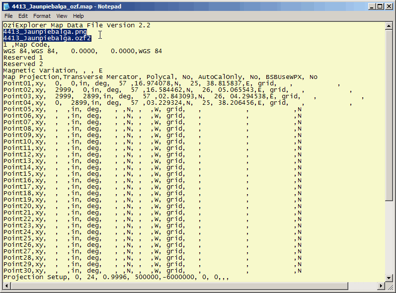Click value '04.294538' on Point03 line
This screenshot has height=293, width=396.
[247, 96]
